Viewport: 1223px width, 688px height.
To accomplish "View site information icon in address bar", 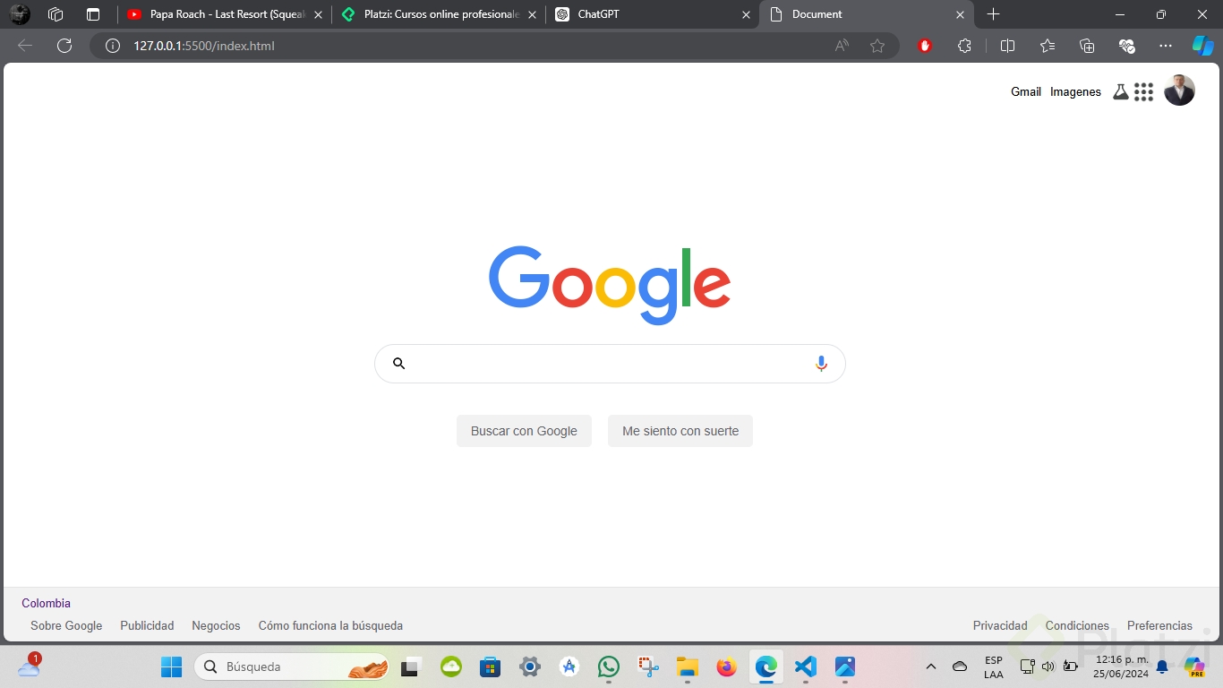I will (x=113, y=46).
